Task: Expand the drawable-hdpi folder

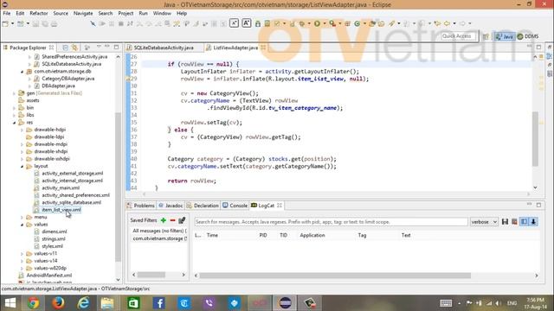Action: [22, 130]
